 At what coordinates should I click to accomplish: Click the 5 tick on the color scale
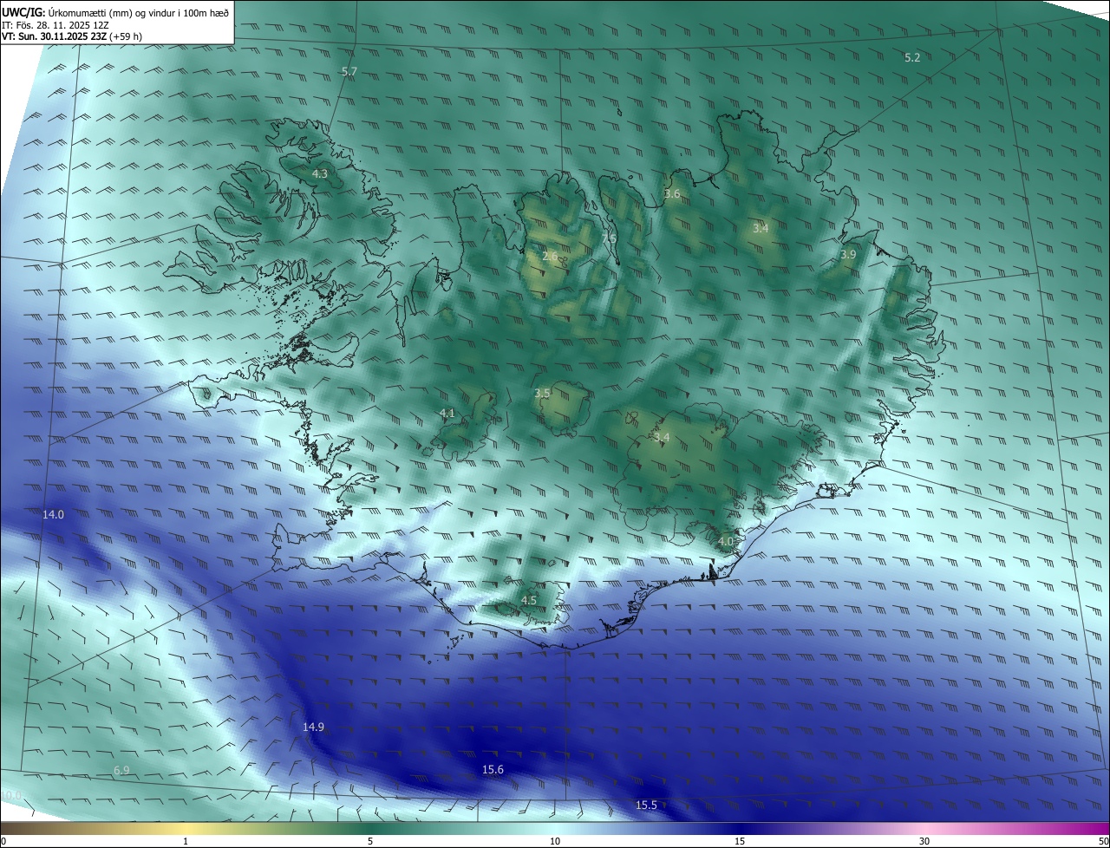pyautogui.click(x=370, y=841)
